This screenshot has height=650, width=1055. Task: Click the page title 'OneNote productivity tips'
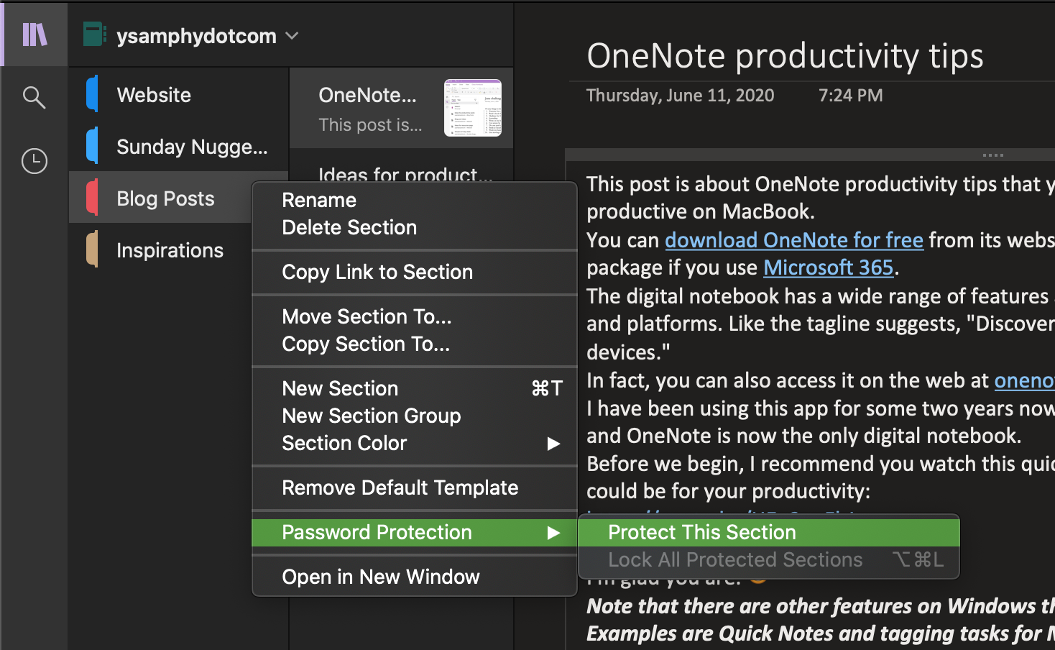(x=785, y=55)
